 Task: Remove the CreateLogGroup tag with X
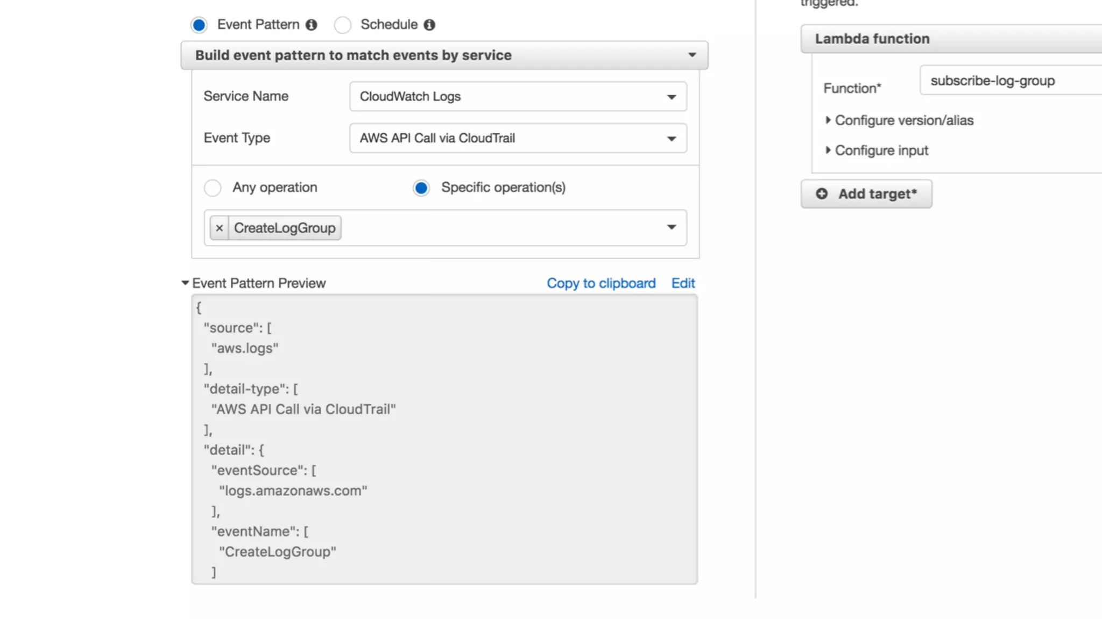pyautogui.click(x=219, y=228)
